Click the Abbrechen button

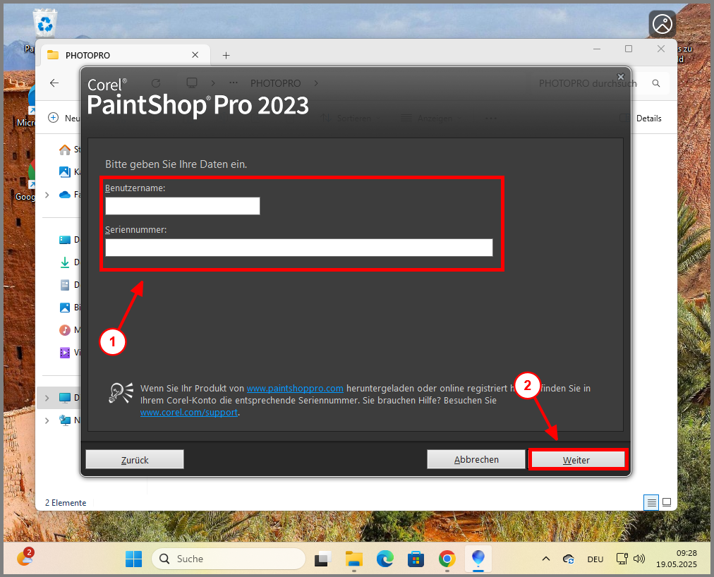tap(476, 459)
